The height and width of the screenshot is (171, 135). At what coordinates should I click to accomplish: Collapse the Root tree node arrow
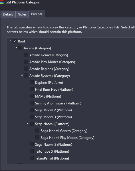(11, 41)
